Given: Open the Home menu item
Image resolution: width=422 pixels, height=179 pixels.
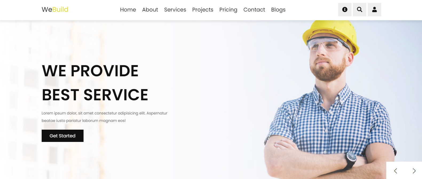Looking at the screenshot, I should (128, 10).
